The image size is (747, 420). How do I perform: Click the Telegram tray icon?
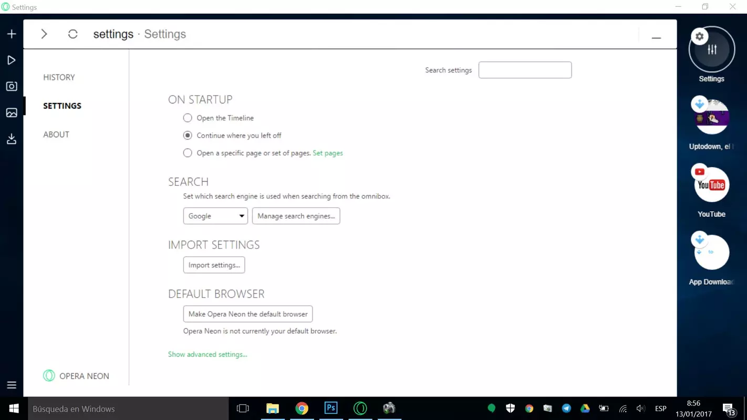pyautogui.click(x=566, y=408)
